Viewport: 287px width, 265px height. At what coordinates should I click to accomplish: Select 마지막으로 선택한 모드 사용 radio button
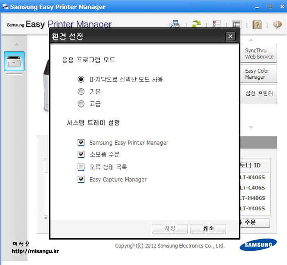tap(81, 79)
